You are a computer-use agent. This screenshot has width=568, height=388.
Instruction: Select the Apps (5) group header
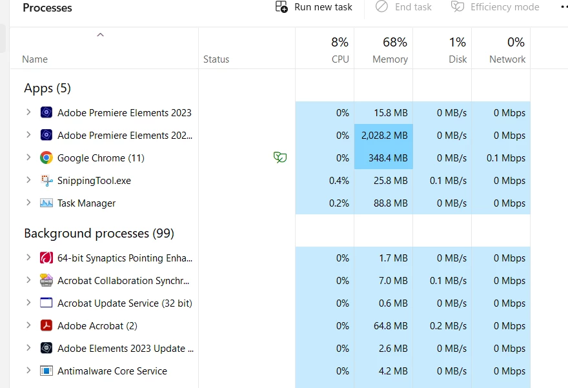(x=48, y=88)
